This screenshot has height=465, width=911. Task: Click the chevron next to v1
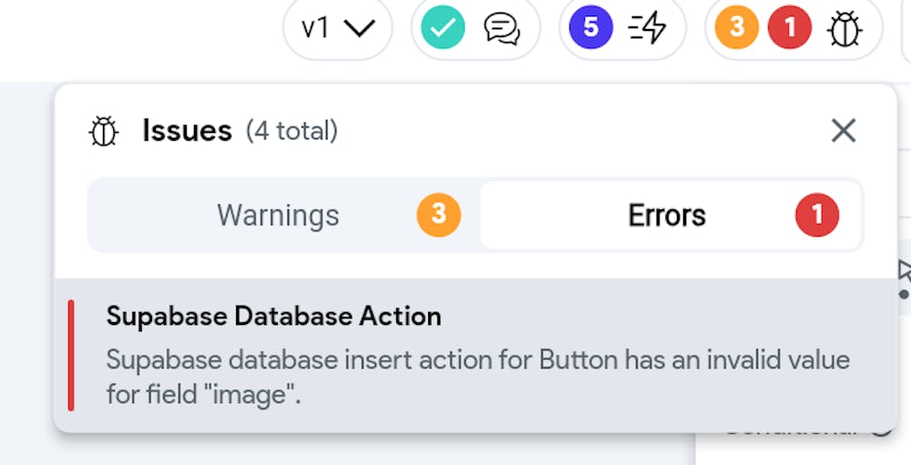pos(360,28)
